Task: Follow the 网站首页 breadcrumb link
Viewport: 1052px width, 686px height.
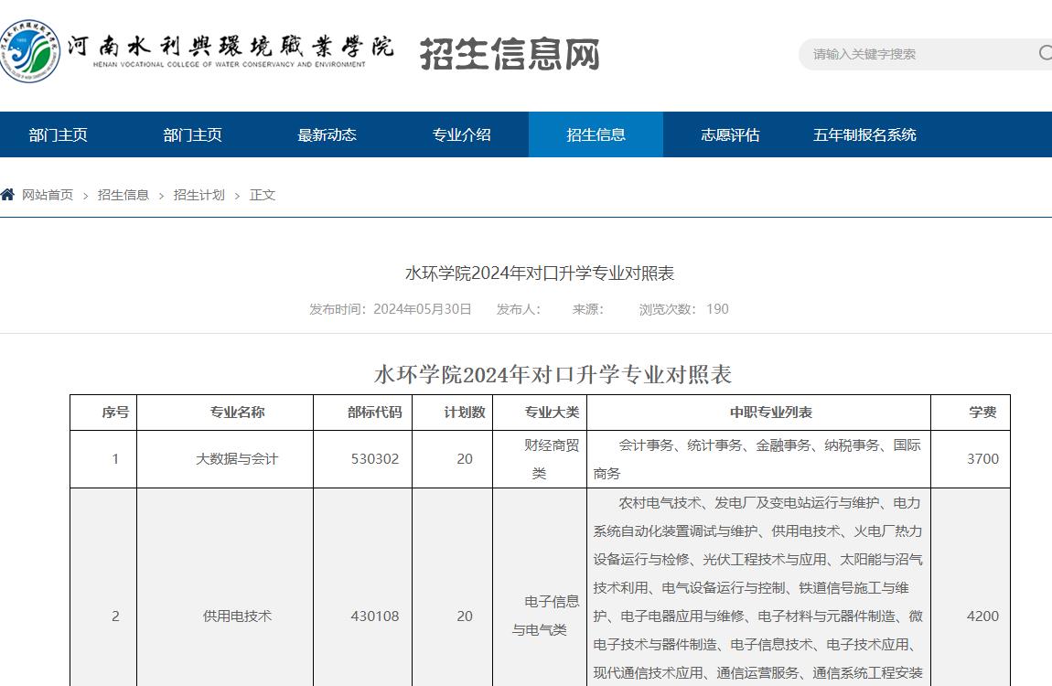Action: 48,195
